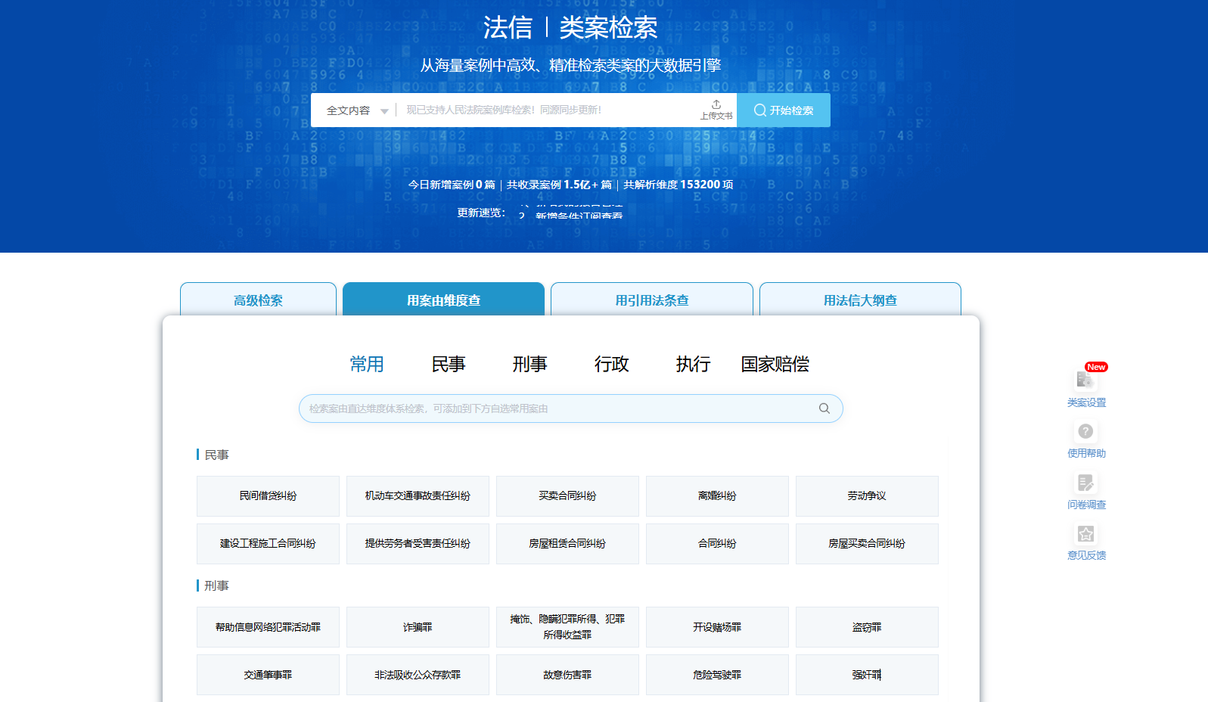
Task: Click the 今日新增案例 0 篇 statistic
Action: (x=452, y=185)
